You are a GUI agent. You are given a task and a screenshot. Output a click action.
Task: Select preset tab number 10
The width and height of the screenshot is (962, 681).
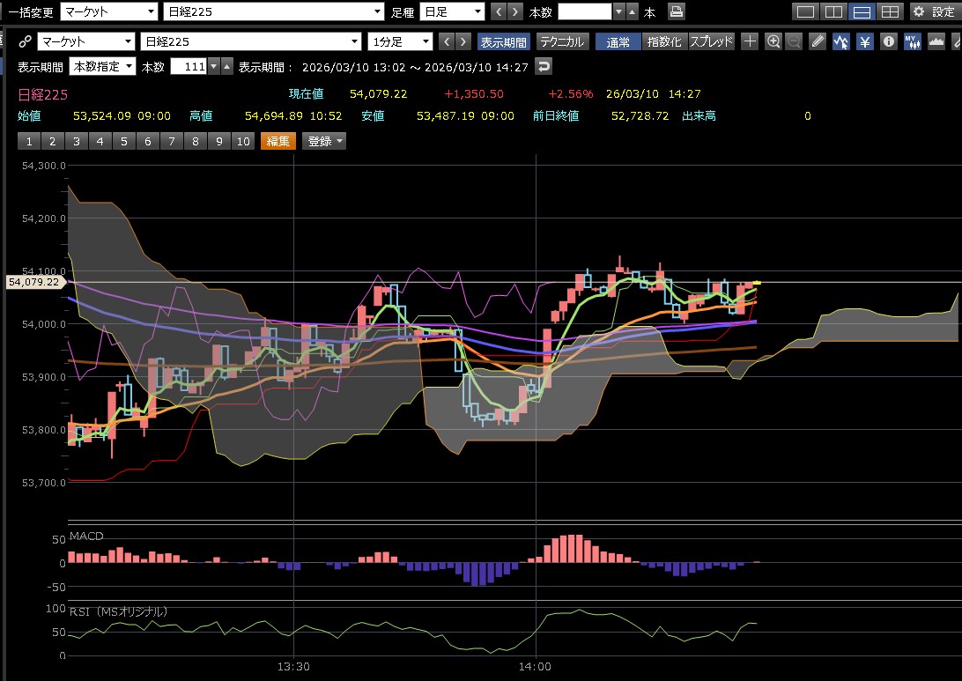point(242,141)
